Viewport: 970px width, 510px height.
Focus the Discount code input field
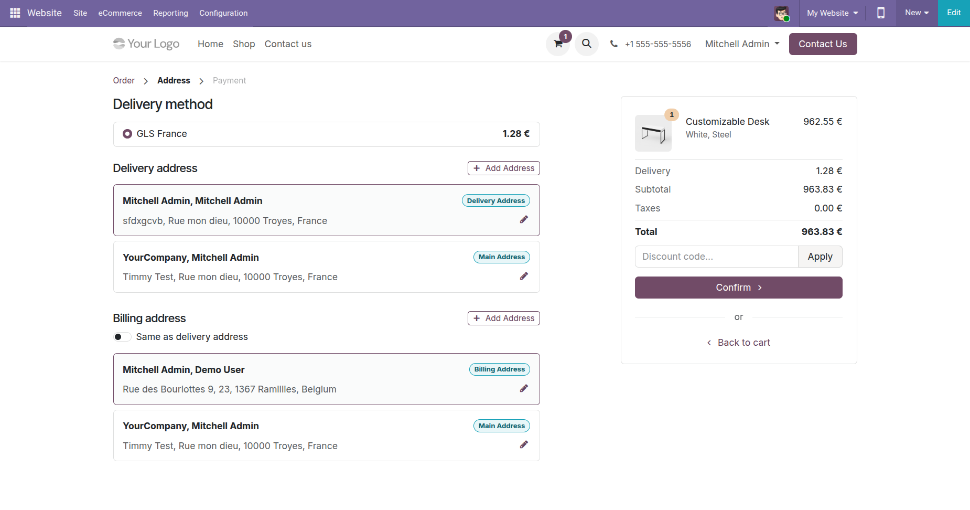[716, 257]
